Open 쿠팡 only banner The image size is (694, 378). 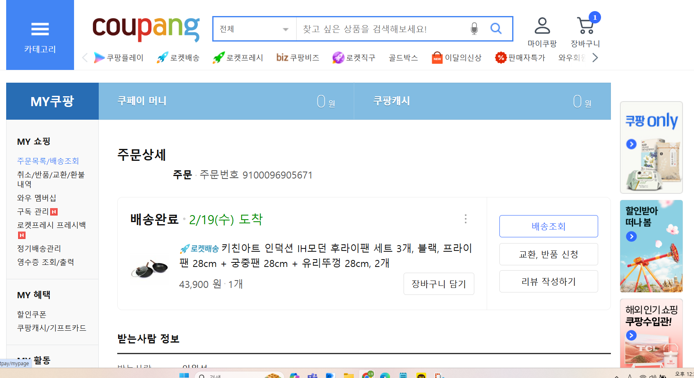[x=651, y=147]
